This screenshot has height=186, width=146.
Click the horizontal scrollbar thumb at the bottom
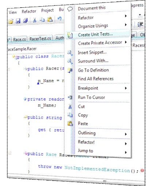click(x=105, y=182)
